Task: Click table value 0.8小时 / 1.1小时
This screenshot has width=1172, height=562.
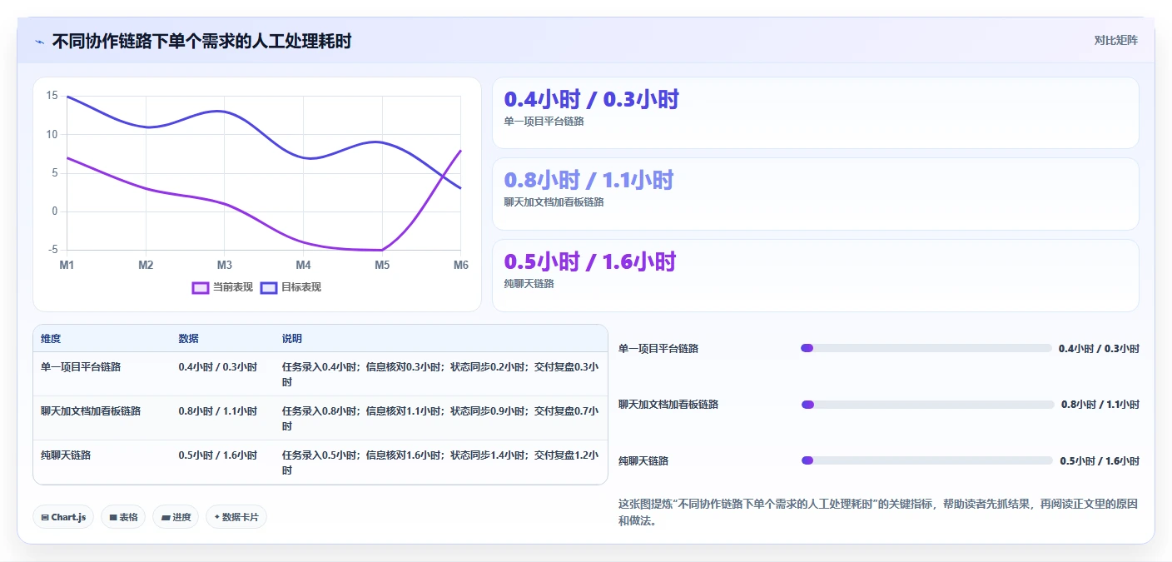Action: [218, 410]
